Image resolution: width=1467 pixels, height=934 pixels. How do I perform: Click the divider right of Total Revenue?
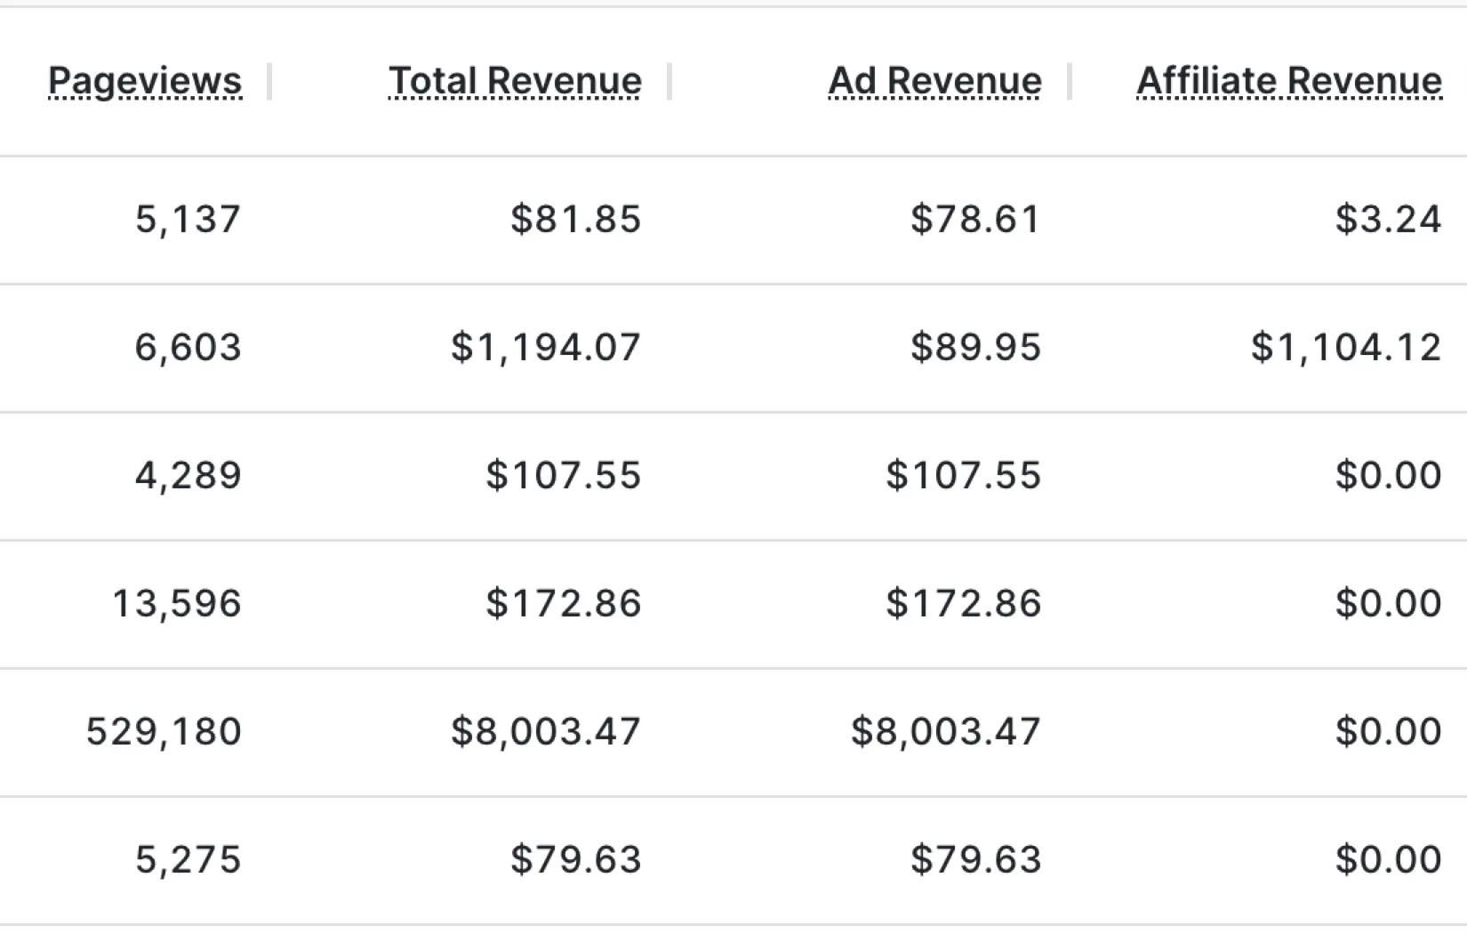669,82
